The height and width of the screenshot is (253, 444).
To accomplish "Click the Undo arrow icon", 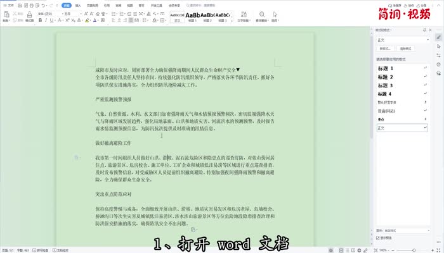I will pos(43,5).
